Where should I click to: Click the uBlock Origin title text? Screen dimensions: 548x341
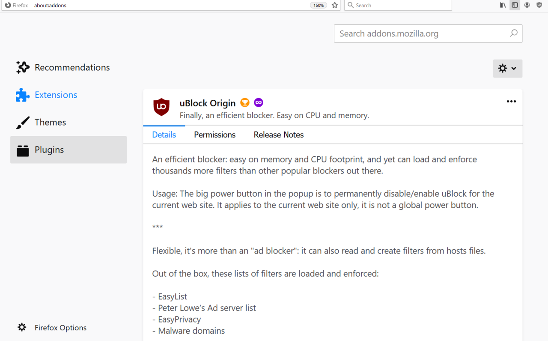point(208,103)
